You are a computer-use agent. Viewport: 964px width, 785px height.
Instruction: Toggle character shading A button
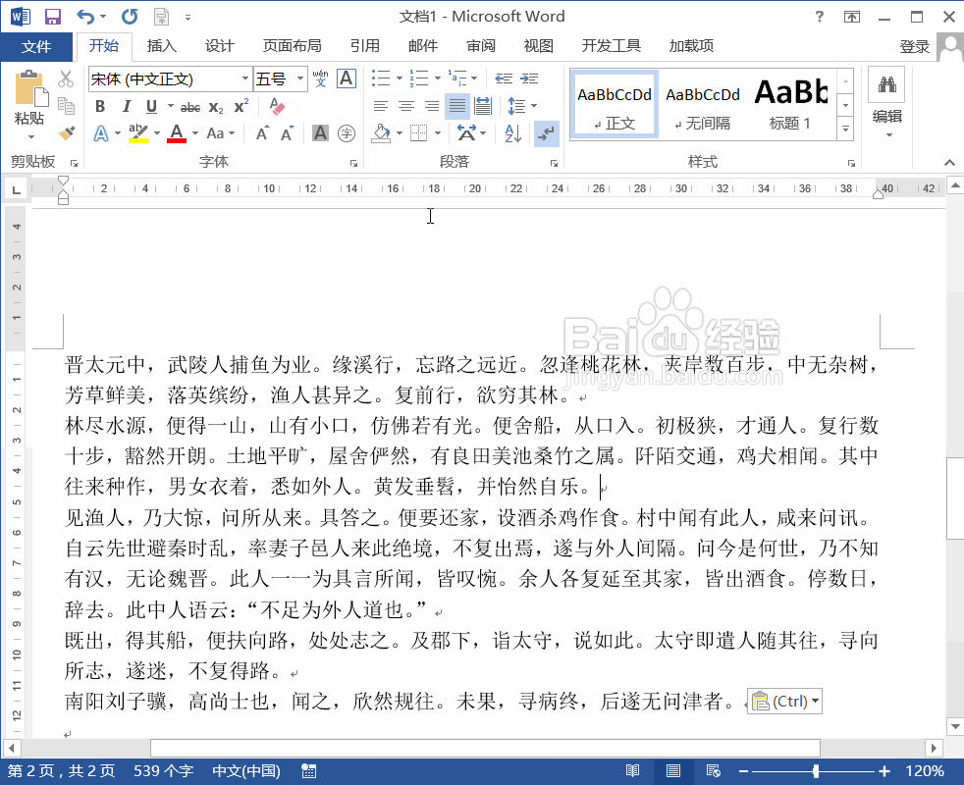click(x=320, y=133)
